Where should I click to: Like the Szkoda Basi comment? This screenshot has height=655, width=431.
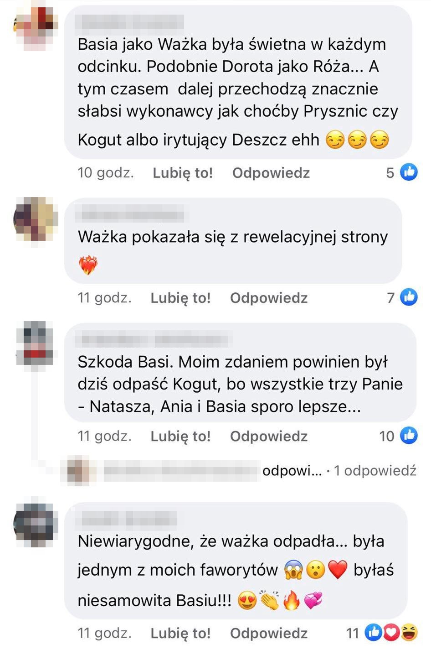click(180, 436)
